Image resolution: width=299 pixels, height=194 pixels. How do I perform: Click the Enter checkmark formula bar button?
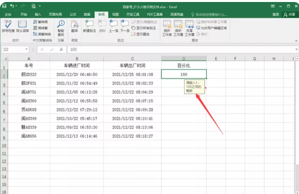(x=52, y=49)
